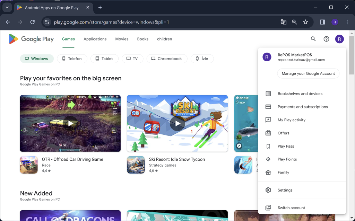The height and width of the screenshot is (221, 355).
Task: Open Play Pass menu entry
Action: click(302, 146)
